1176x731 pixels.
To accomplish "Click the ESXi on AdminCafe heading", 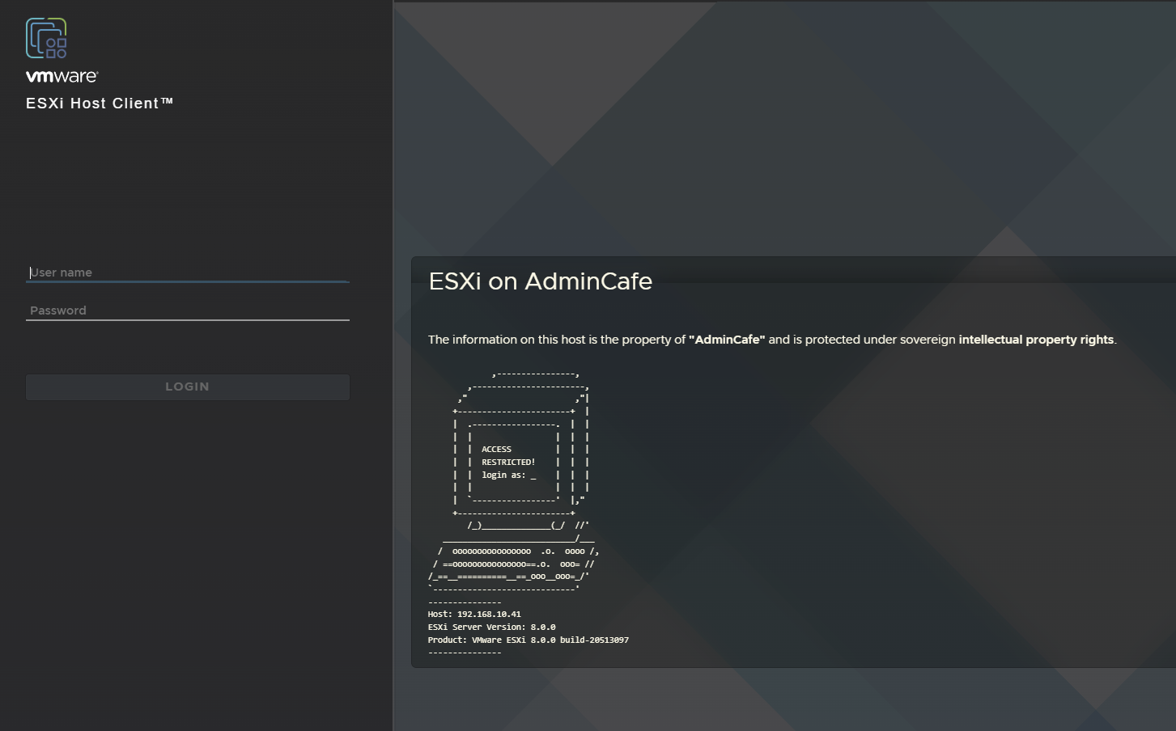I will (540, 281).
